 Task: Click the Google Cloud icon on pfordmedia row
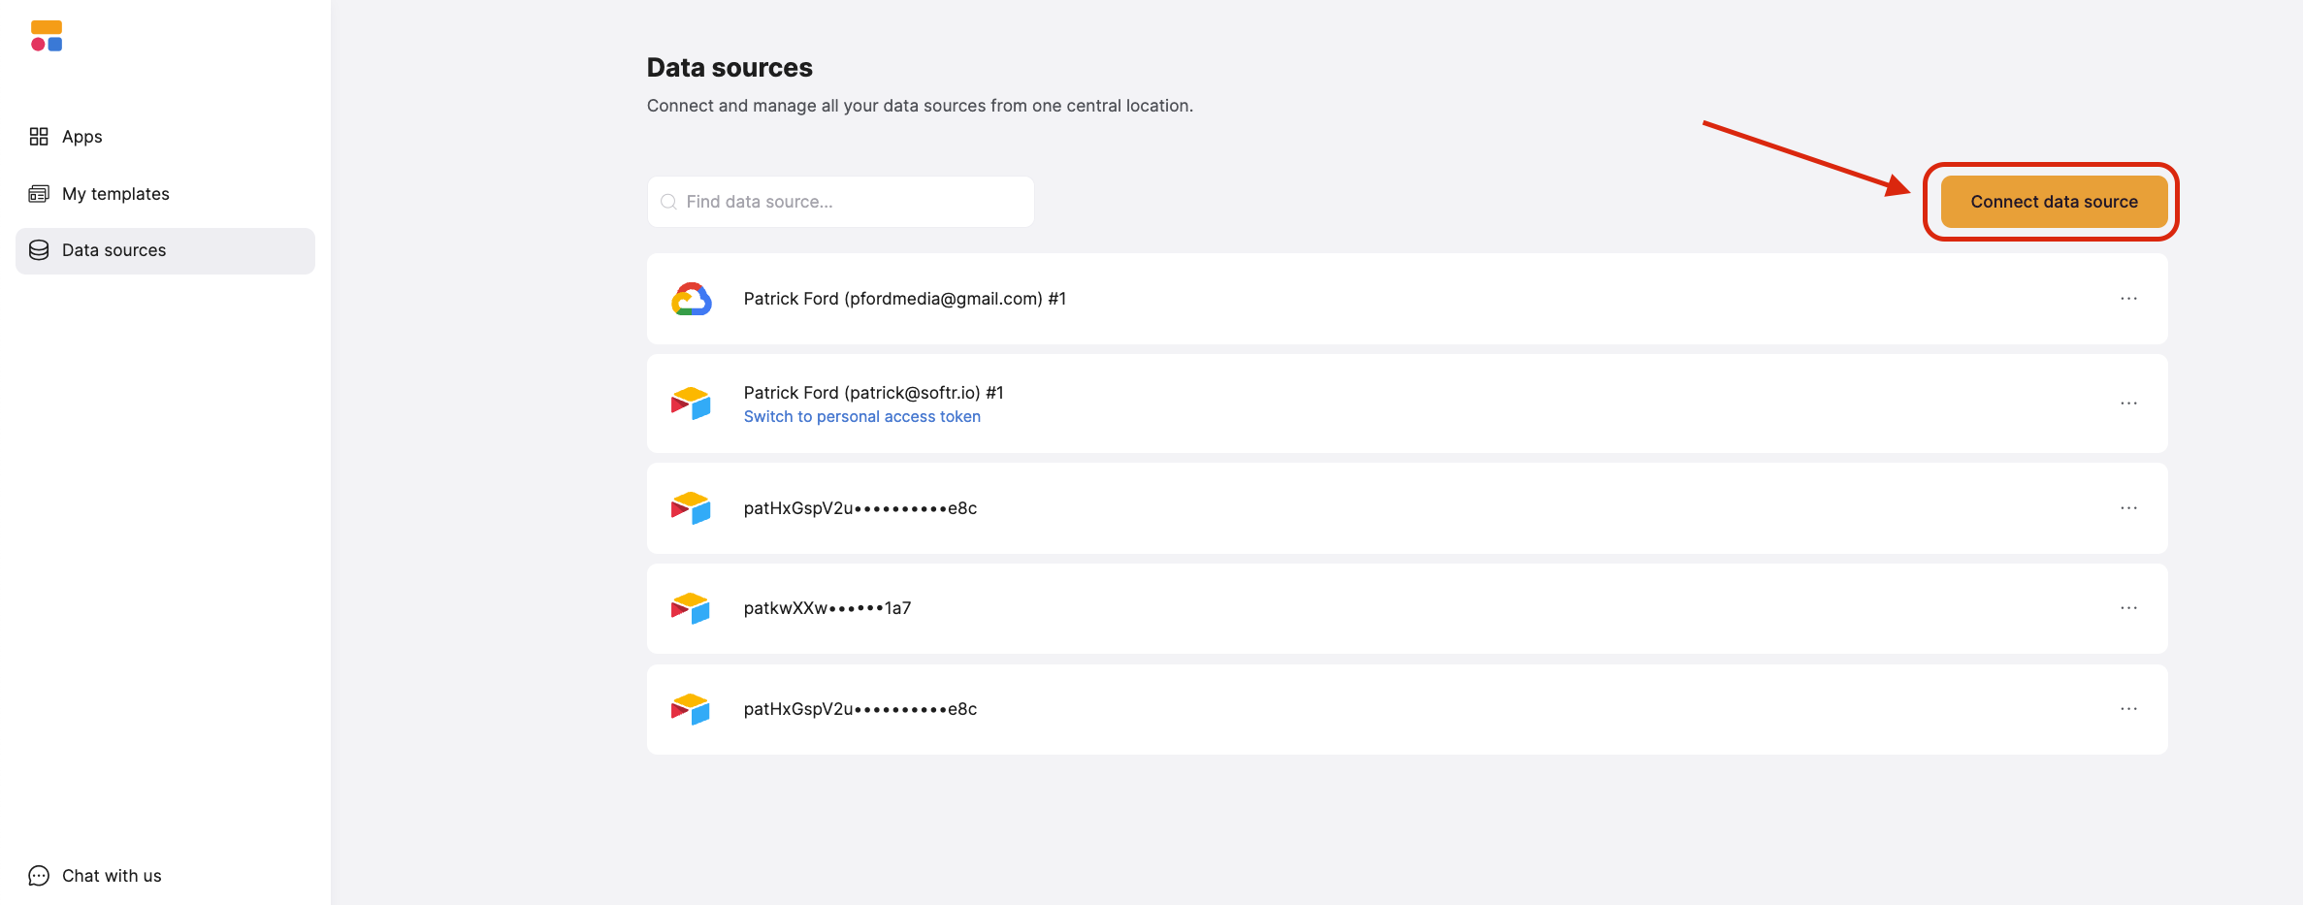[x=692, y=299]
